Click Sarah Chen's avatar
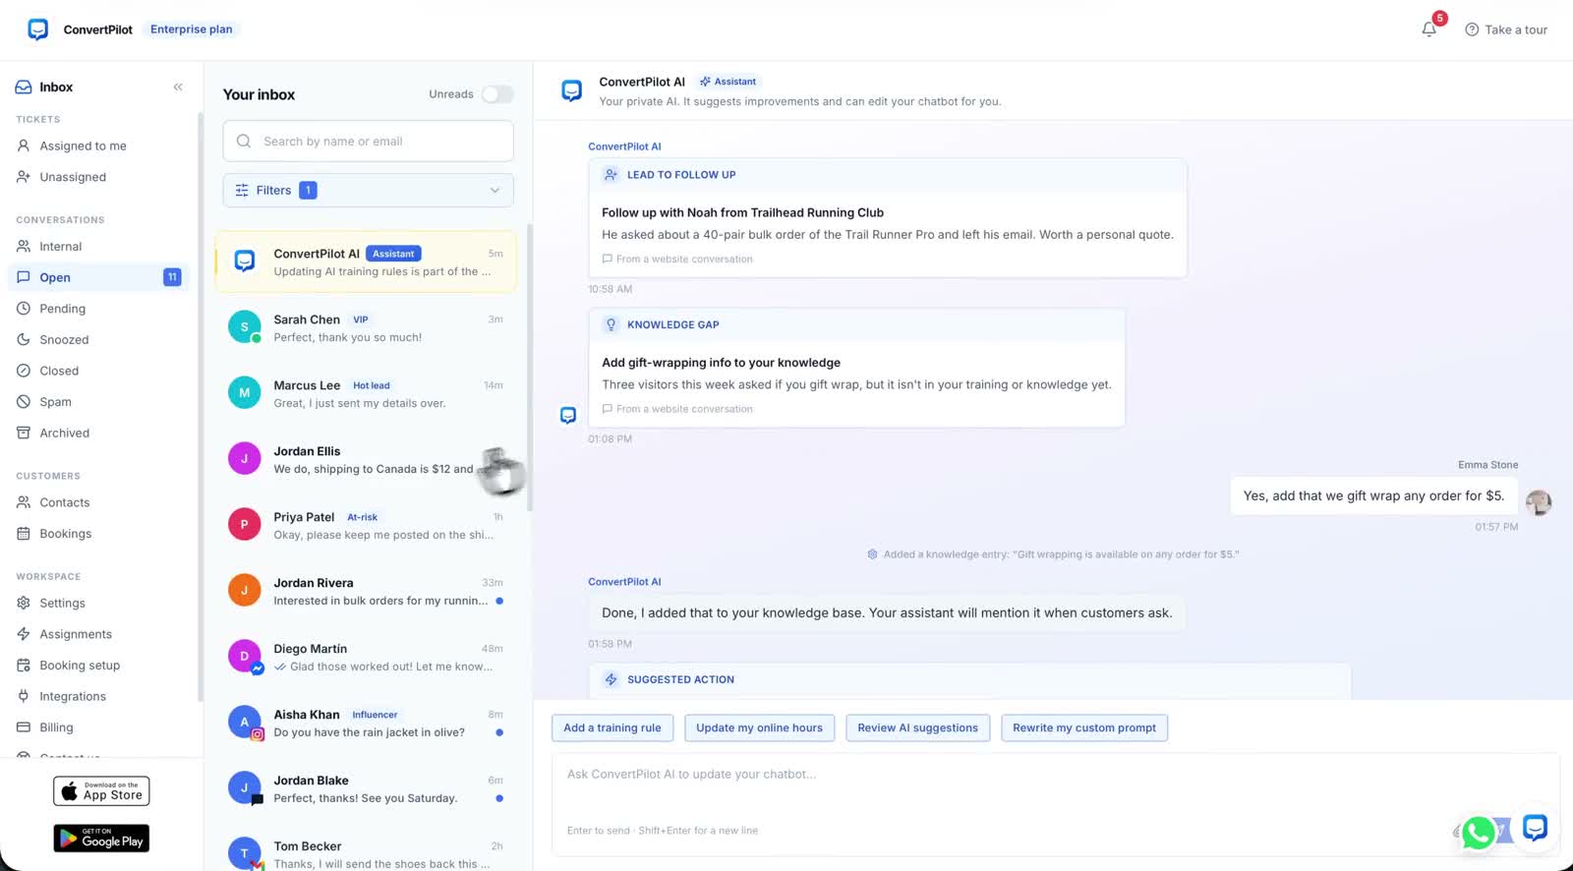The width and height of the screenshot is (1573, 871). (x=244, y=327)
